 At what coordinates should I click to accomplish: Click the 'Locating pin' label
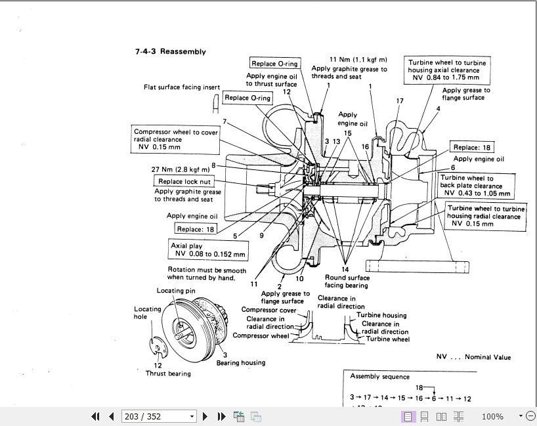[x=176, y=291]
